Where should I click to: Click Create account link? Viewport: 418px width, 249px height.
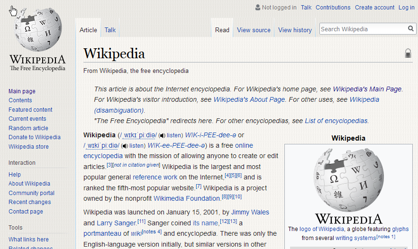tap(374, 8)
